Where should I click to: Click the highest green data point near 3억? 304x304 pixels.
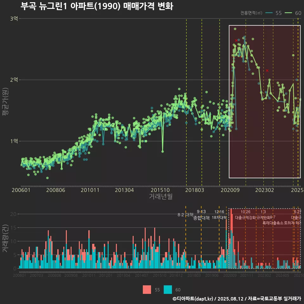coord(235,29)
